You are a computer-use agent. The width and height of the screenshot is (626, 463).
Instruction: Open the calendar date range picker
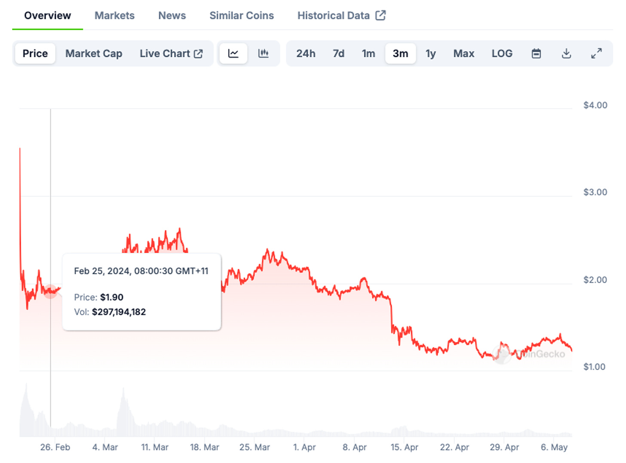(x=536, y=54)
